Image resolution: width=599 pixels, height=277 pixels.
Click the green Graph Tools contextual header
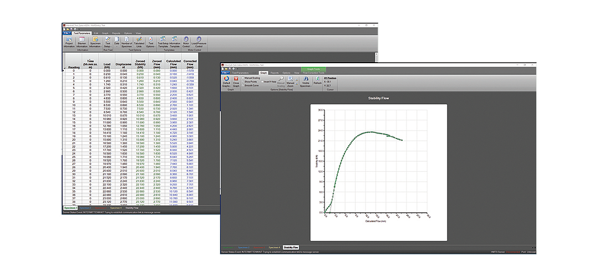313,69
